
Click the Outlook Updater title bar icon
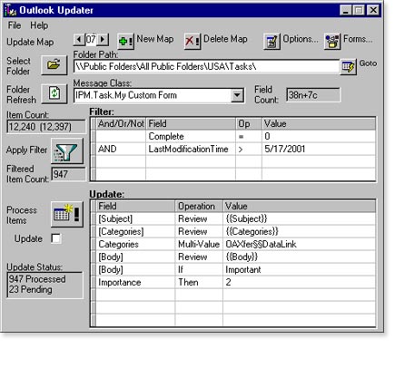(10, 10)
